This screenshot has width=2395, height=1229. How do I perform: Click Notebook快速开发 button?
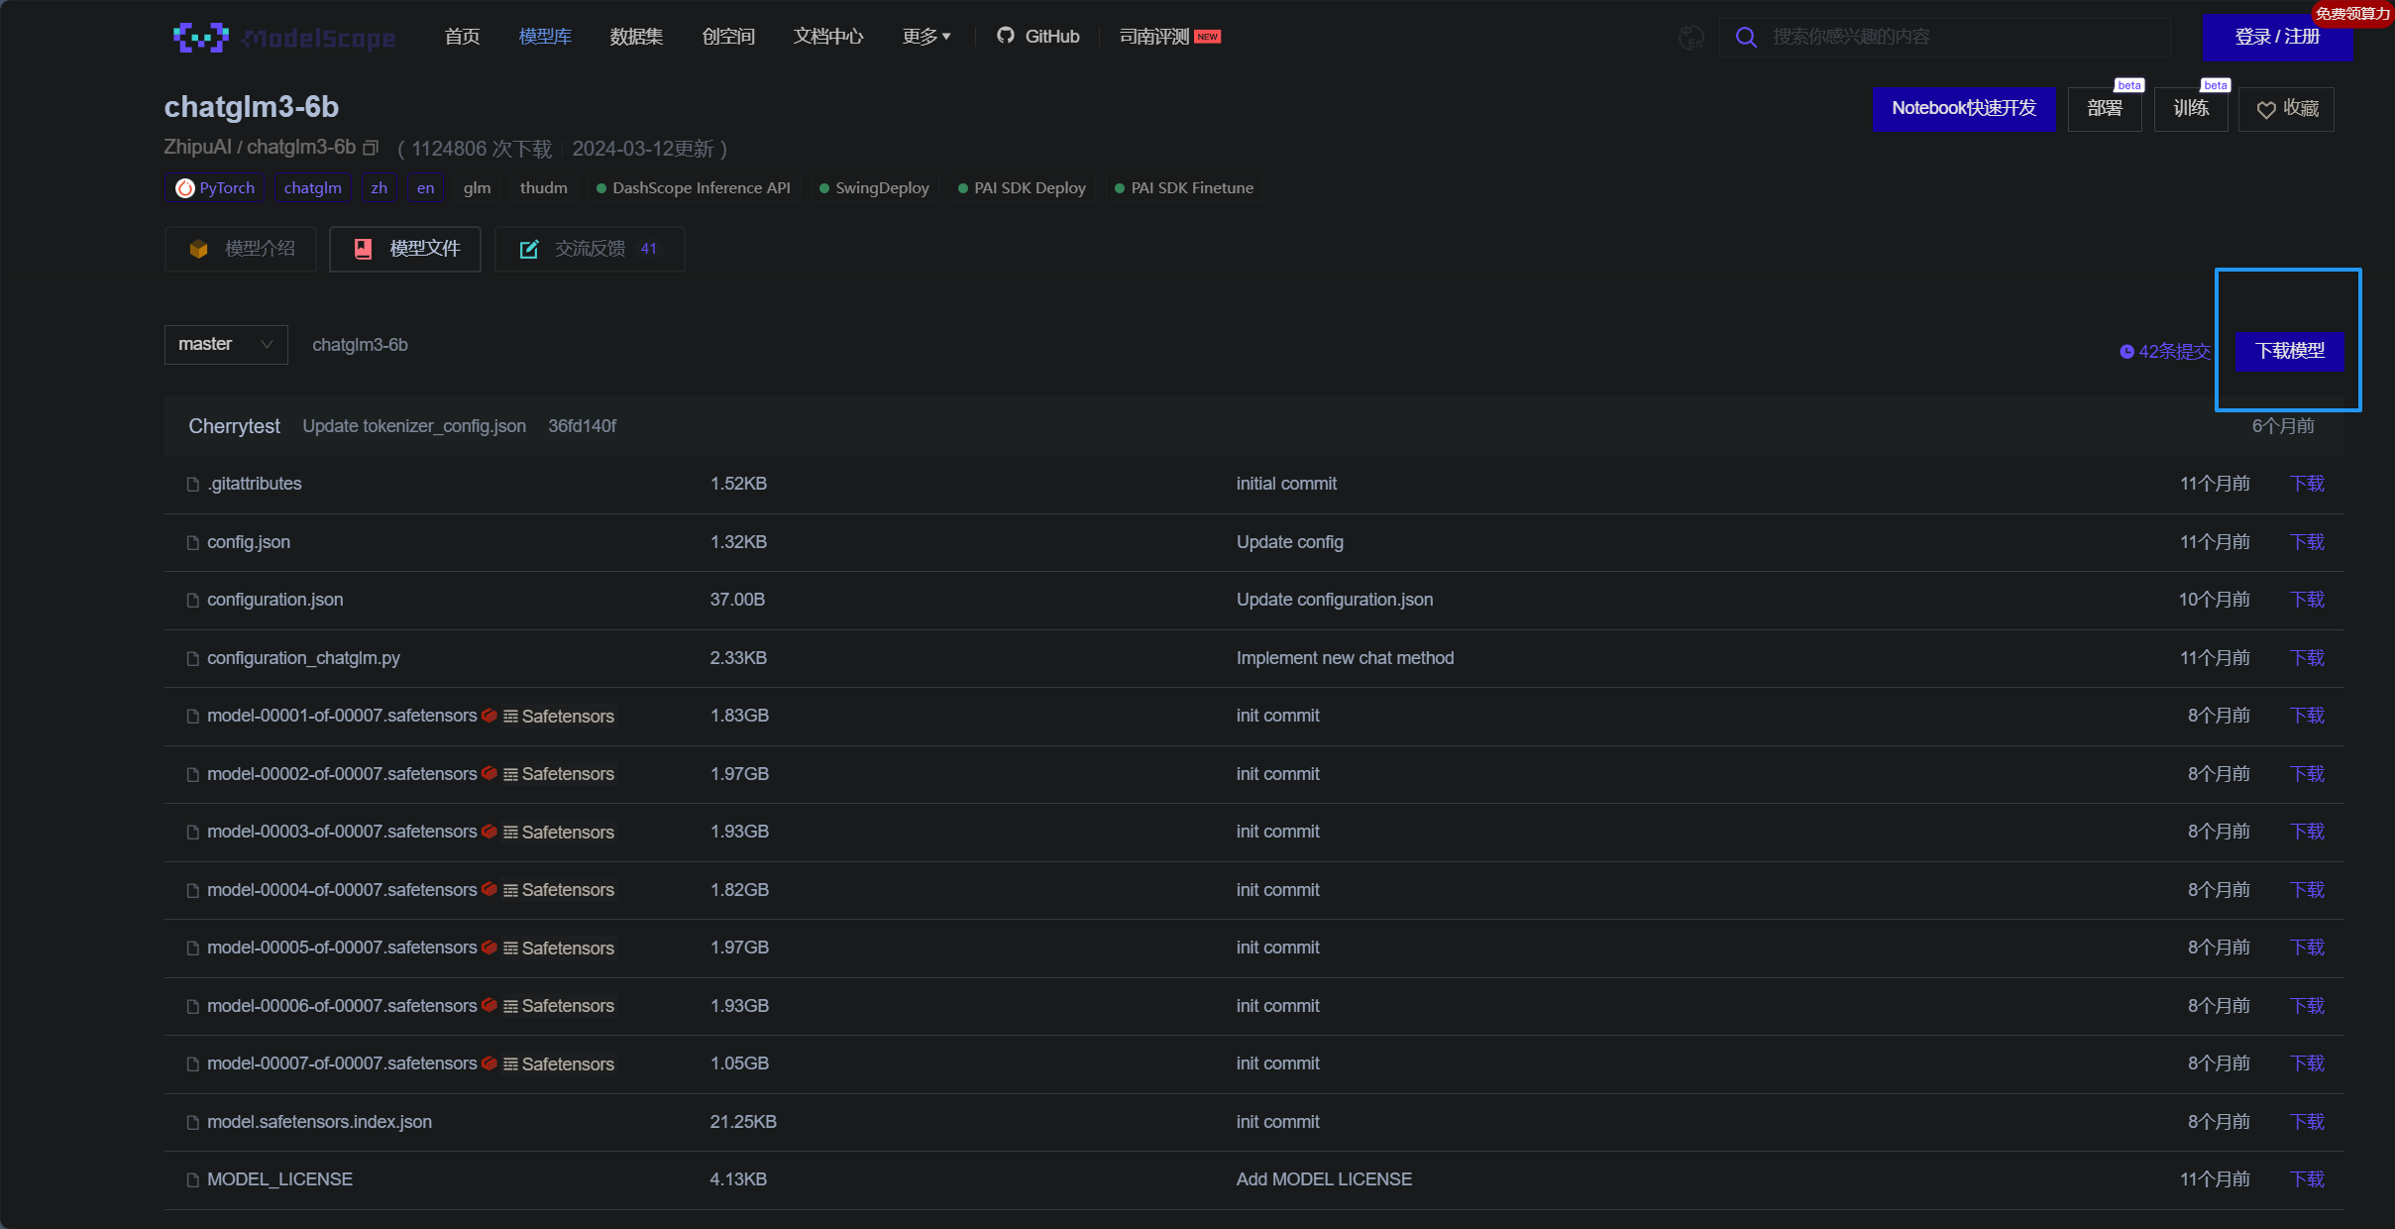click(x=1964, y=108)
